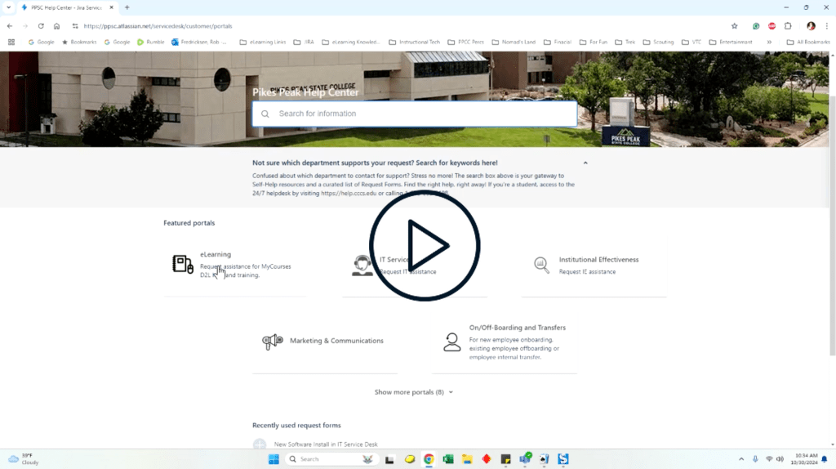
Task: Open the Bookmarks star bookmark
Action: (x=79, y=42)
